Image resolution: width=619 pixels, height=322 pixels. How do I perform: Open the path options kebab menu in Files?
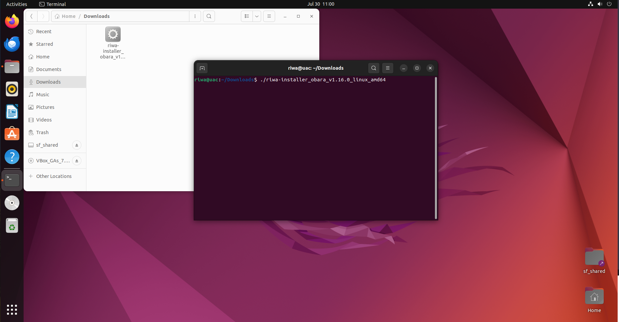point(195,16)
